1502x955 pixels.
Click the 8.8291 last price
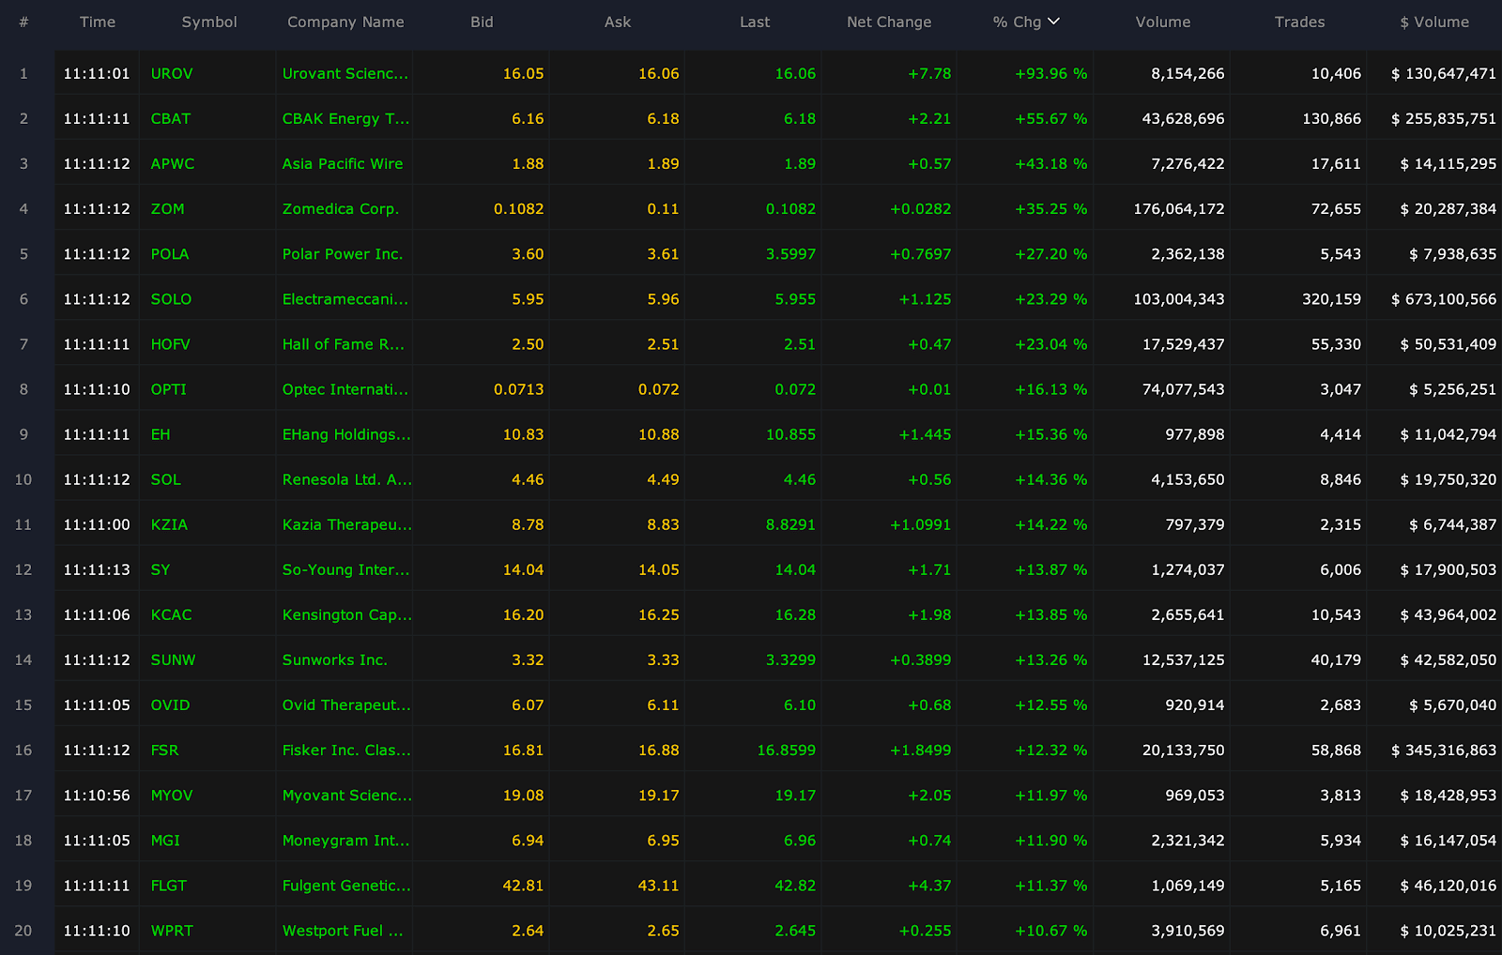pos(790,524)
